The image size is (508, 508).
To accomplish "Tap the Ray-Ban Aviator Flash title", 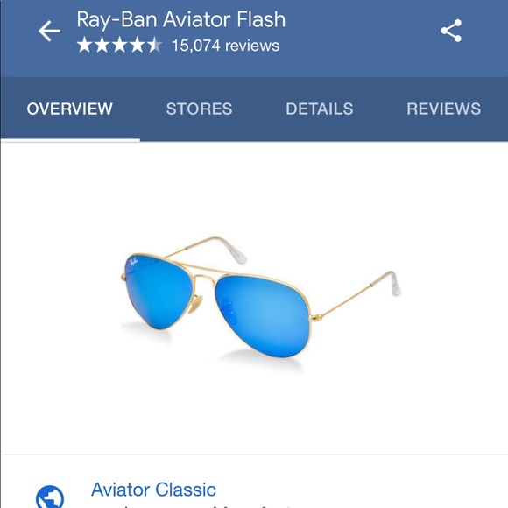I will [x=181, y=19].
